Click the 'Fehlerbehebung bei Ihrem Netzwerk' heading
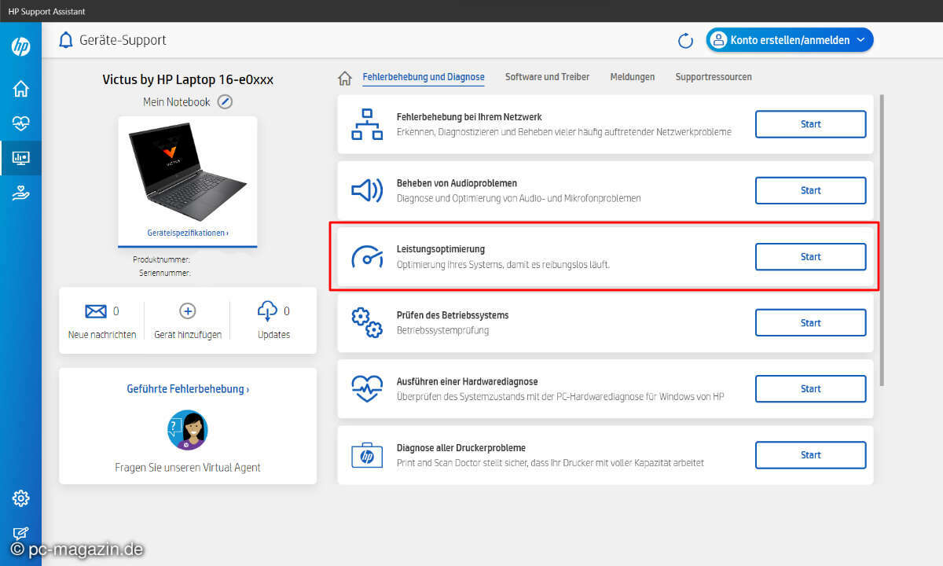The image size is (943, 566). point(469,117)
